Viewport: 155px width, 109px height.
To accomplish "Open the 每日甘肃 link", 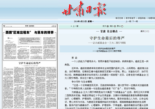I will [119, 18].
